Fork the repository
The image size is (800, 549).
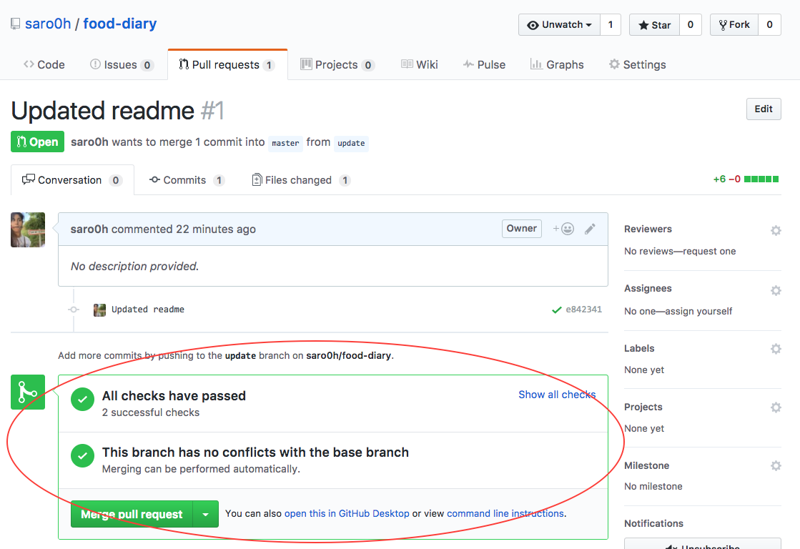[734, 24]
